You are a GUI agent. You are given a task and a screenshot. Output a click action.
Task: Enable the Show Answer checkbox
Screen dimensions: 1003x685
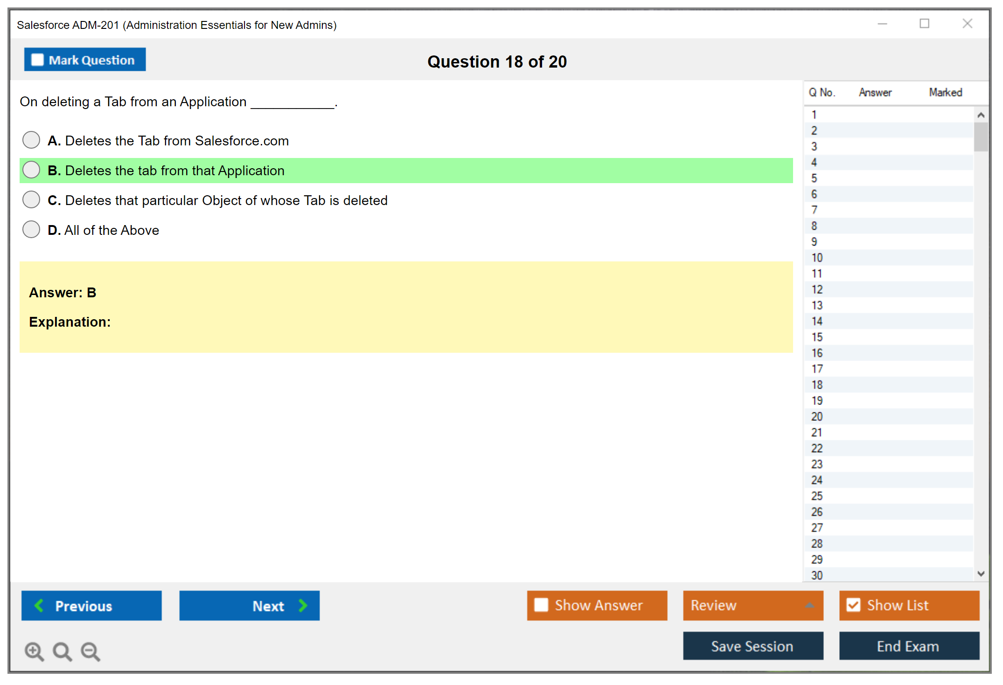(x=541, y=605)
